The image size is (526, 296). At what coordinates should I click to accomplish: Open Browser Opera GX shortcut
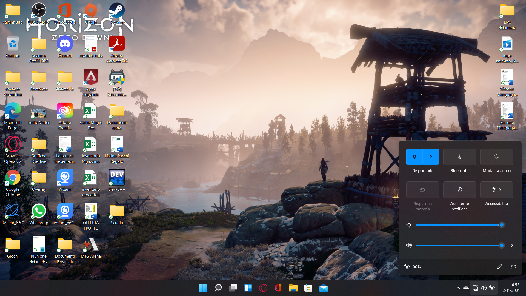[13, 150]
